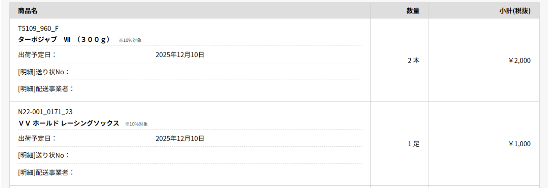Select product code T5109_960_F
Image resolution: width=549 pixels, height=188 pixels.
[x=39, y=28]
